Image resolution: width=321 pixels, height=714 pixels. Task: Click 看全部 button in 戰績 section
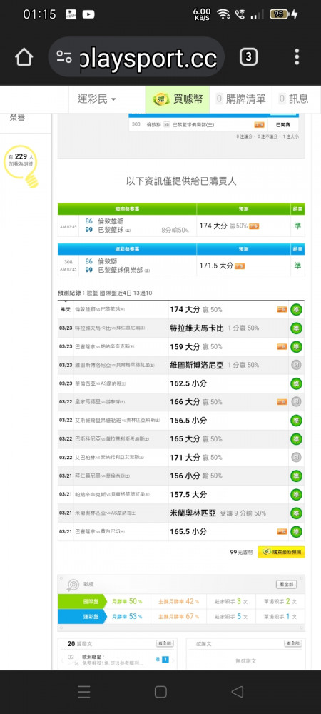(287, 584)
